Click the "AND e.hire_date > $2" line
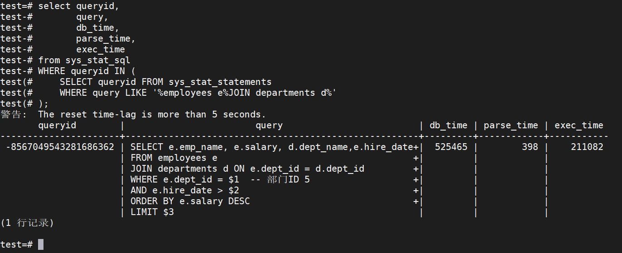The image size is (622, 253). [x=184, y=190]
